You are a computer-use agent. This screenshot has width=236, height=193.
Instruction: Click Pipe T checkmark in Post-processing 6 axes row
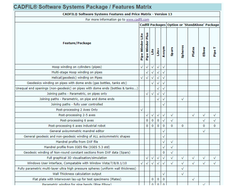tap(214, 121)
